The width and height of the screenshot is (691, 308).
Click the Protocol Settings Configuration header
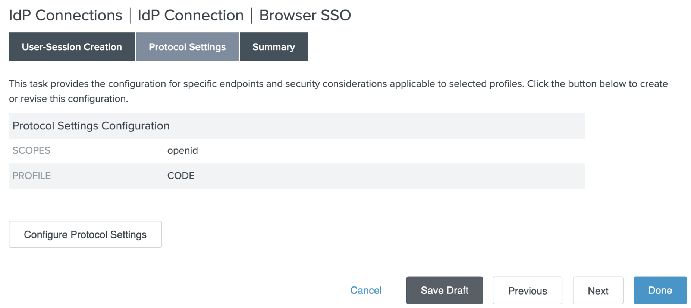point(91,126)
